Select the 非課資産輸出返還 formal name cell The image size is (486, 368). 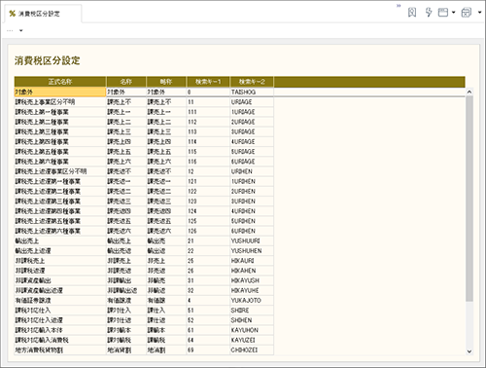(60, 291)
